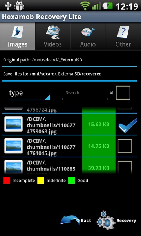This screenshot has height=236, width=141.
Task: Switch to the Videos tab
Action: coord(53,36)
